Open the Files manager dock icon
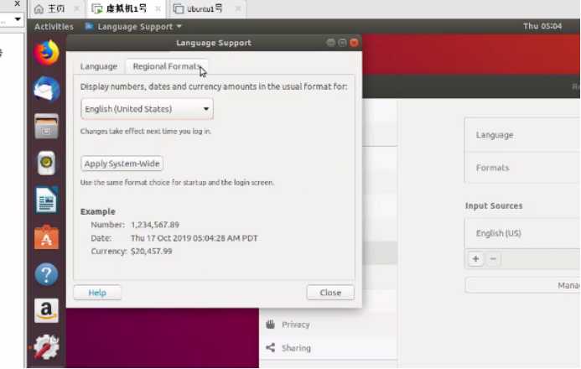This screenshot has width=581, height=369. 46,126
